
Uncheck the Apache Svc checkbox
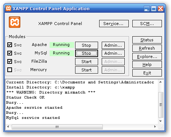pyautogui.click(x=9, y=45)
